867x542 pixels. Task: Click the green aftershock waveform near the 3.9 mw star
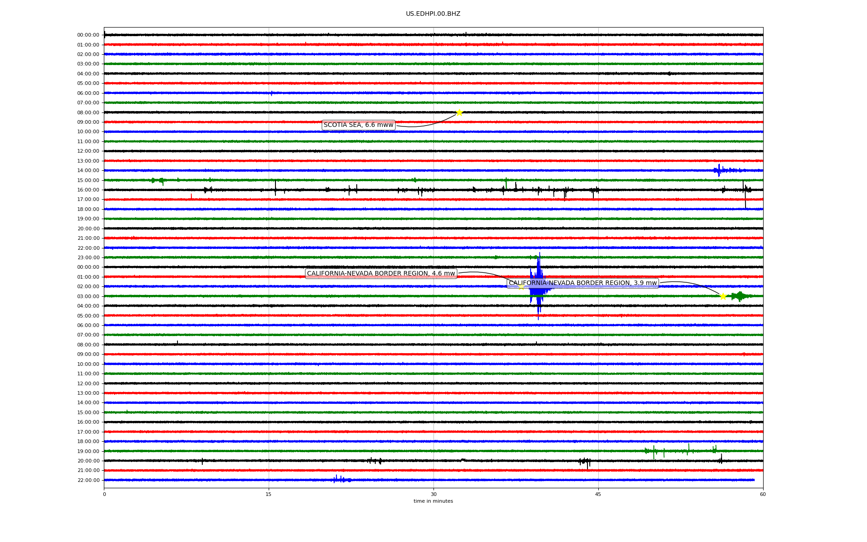(x=741, y=296)
